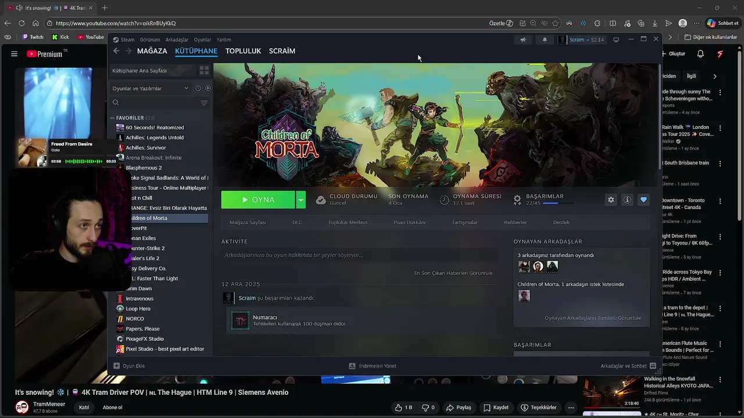Open Puan Dükkânı link
Screen dimensions: 744x418
[x=409, y=222]
